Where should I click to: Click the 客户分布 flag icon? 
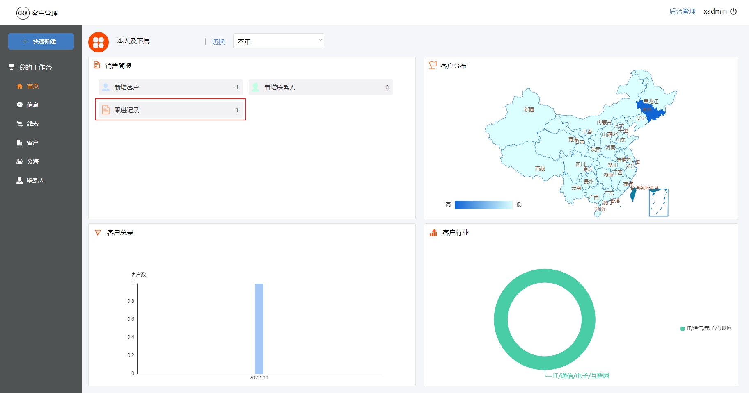433,66
